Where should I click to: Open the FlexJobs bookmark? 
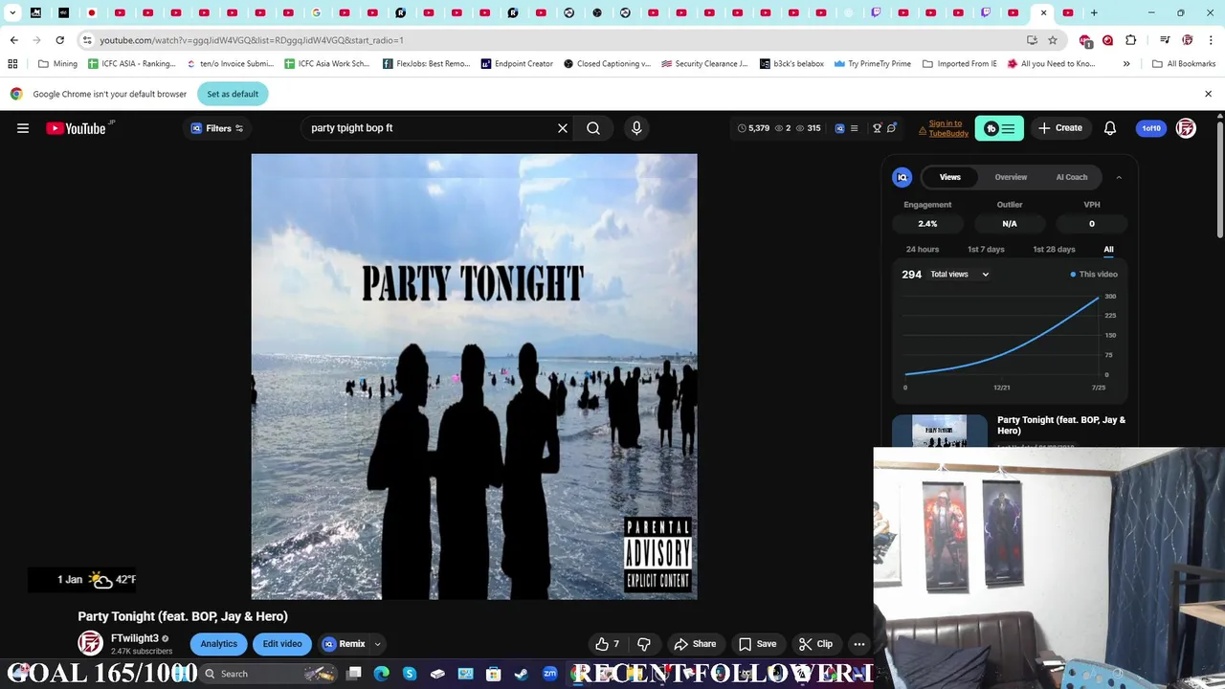pyautogui.click(x=427, y=64)
